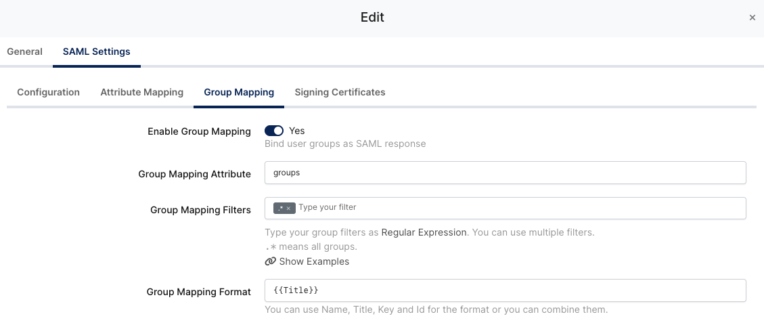Click the Show Examples link

point(314,261)
